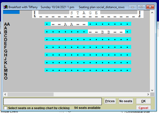Close the seating plan window
The height and width of the screenshot is (113, 159).
(150, 7)
